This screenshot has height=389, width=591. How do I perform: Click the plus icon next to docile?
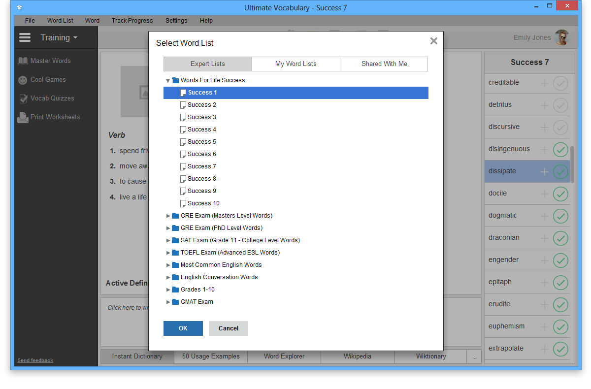pos(545,194)
